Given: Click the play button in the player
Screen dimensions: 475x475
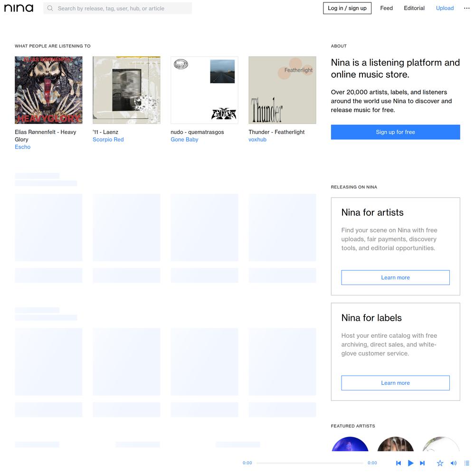Looking at the screenshot, I should (x=410, y=463).
